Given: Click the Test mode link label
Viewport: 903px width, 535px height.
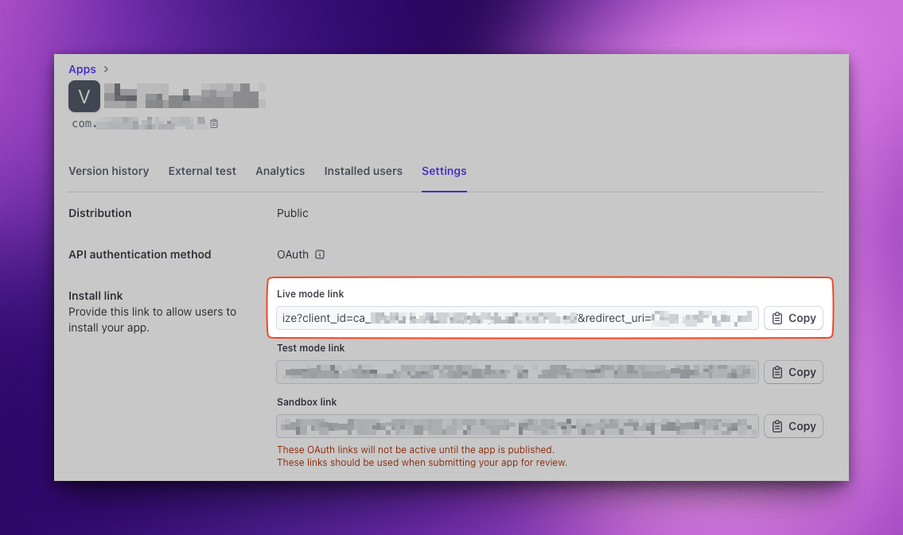Looking at the screenshot, I should tap(311, 348).
